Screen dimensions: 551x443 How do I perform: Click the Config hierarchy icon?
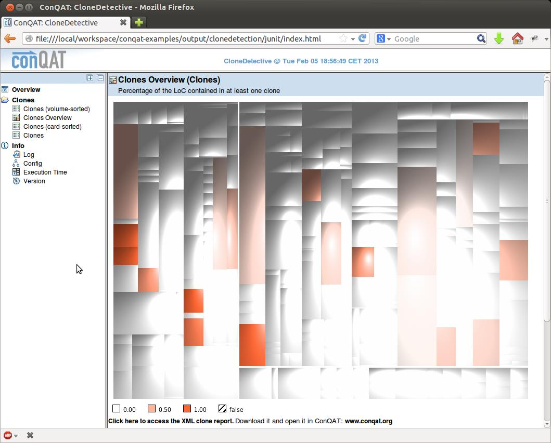(x=16, y=163)
